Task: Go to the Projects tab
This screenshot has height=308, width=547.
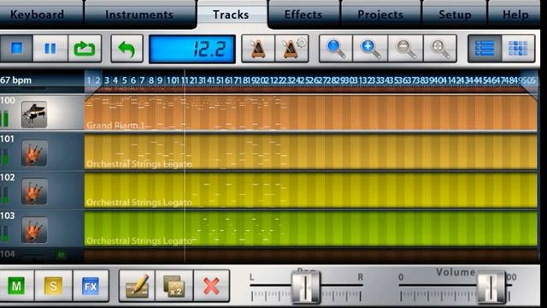Action: (380, 15)
